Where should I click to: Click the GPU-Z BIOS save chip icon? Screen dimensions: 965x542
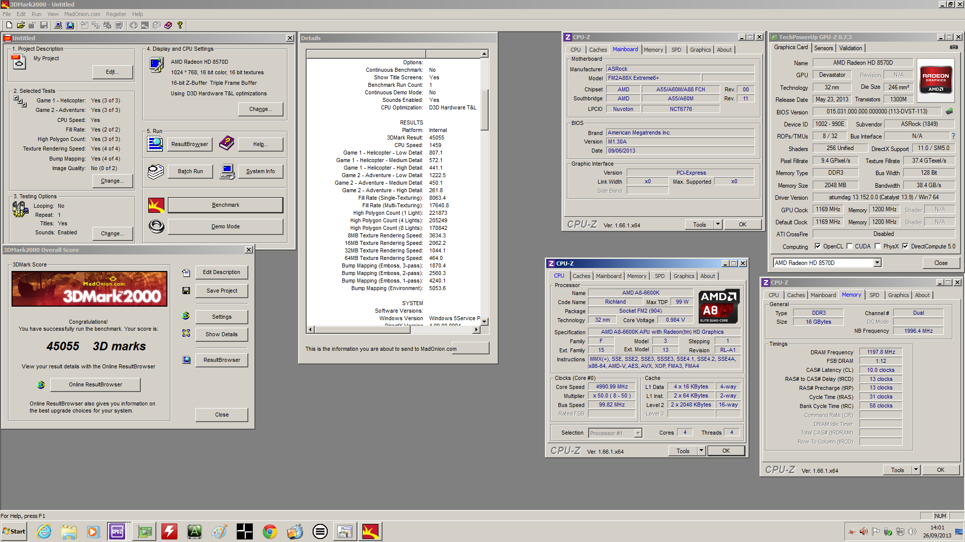point(949,111)
